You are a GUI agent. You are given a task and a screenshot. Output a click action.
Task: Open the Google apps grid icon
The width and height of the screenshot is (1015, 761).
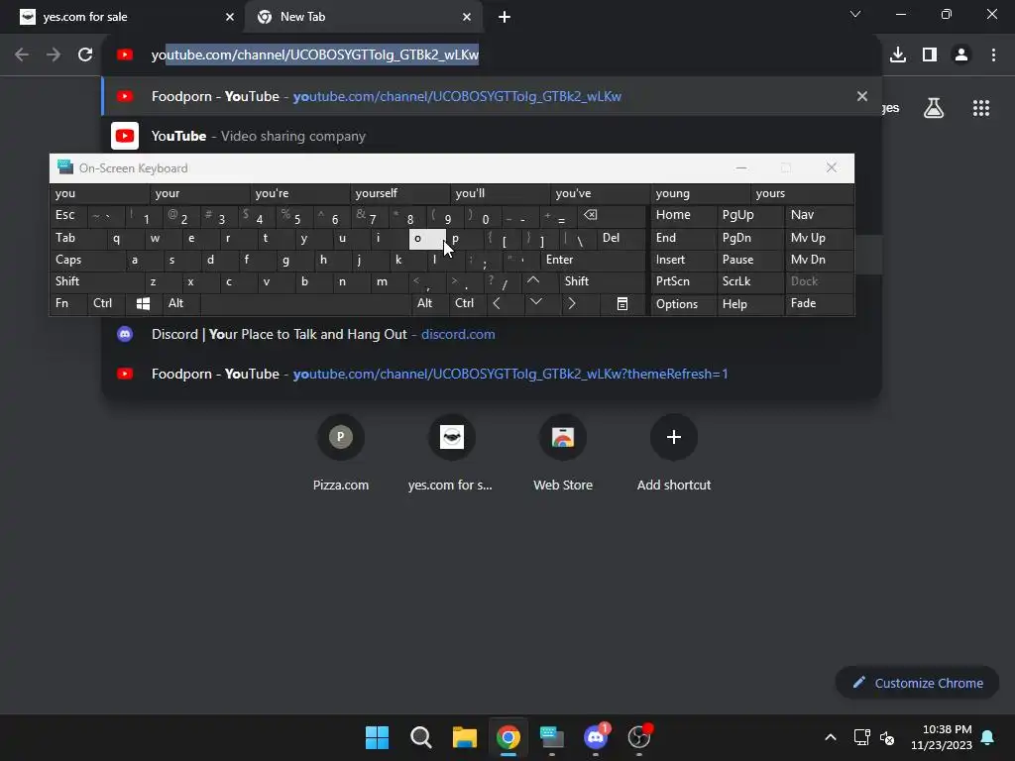pyautogui.click(x=981, y=108)
